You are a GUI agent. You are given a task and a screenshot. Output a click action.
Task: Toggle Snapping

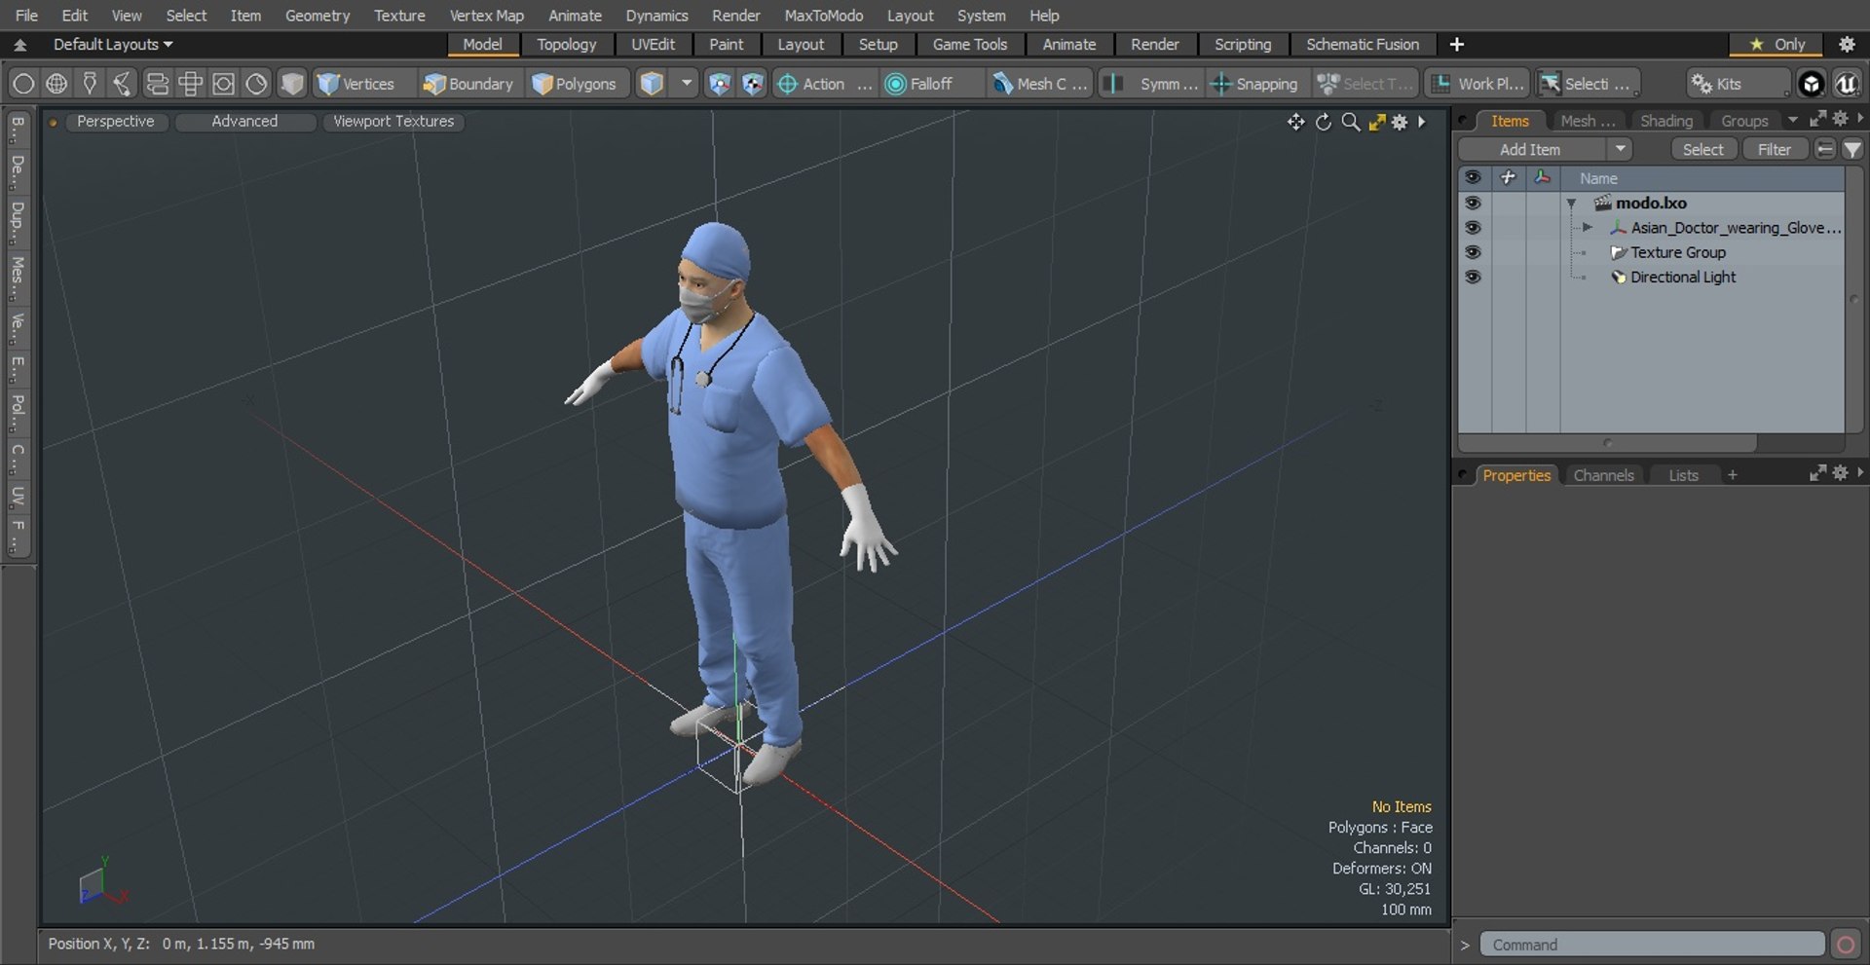(x=1253, y=84)
